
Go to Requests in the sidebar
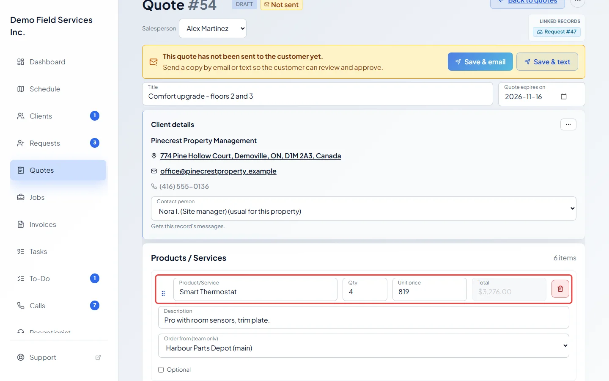pos(58,143)
